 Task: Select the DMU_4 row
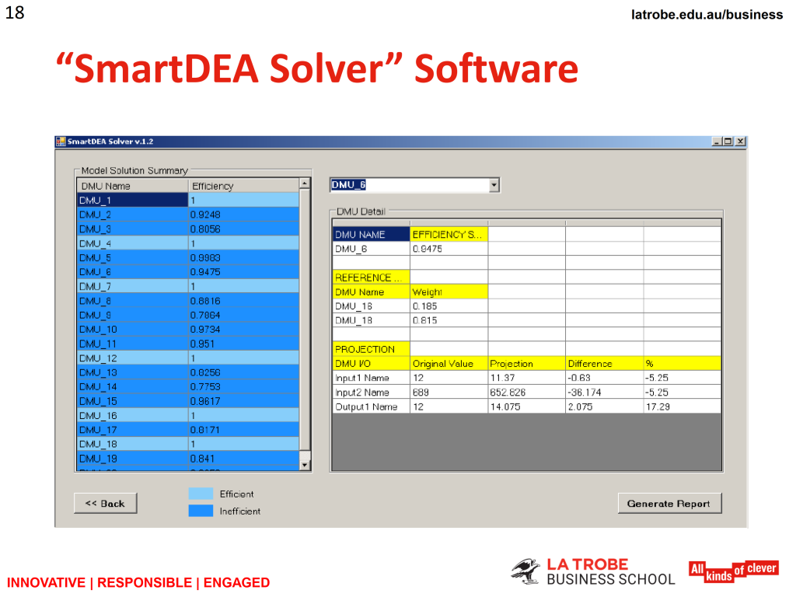tap(188, 243)
